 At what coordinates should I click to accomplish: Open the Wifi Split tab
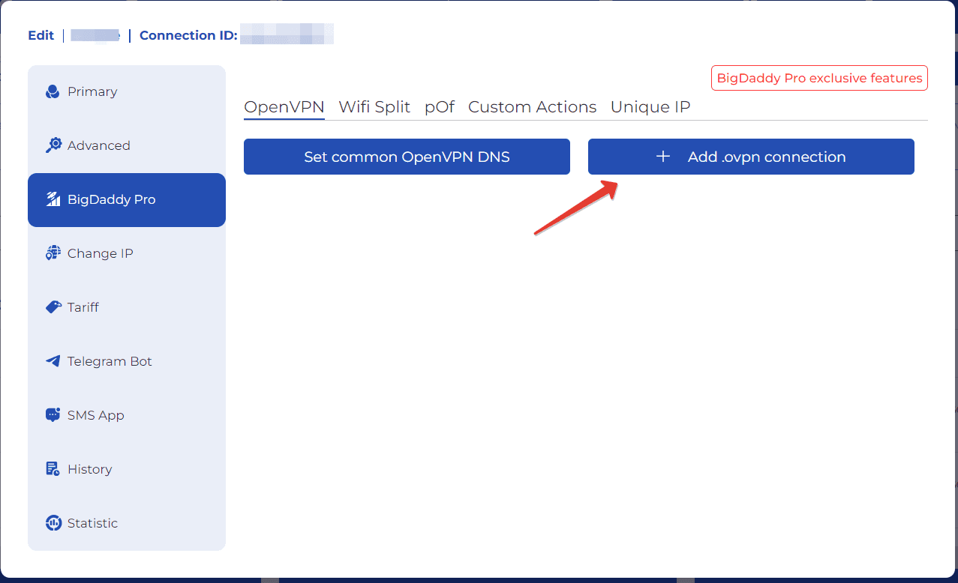[x=374, y=107]
